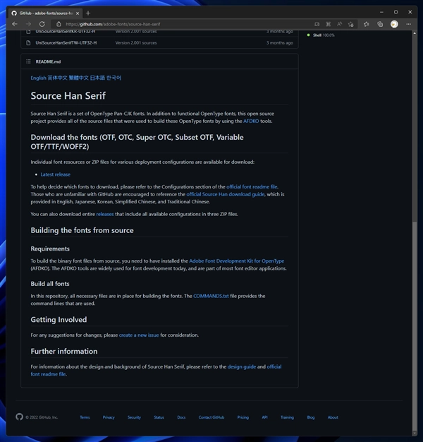Open the 'Version 2.001 sources' commit link for UniSourceHanSerifTW-UTF32-H
The width and height of the screenshot is (423, 442).
[136, 43]
